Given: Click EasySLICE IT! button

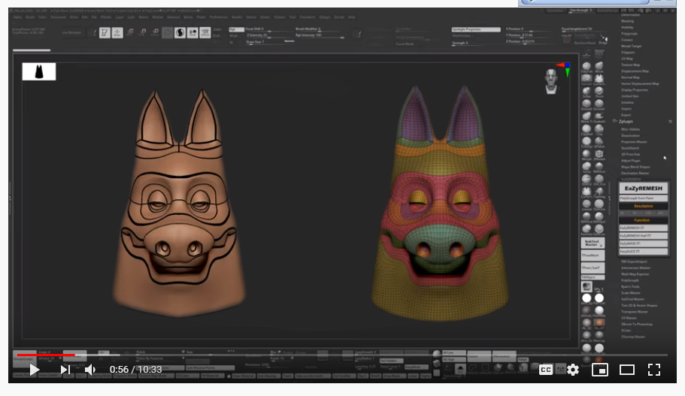Looking at the screenshot, I should click(x=643, y=252).
